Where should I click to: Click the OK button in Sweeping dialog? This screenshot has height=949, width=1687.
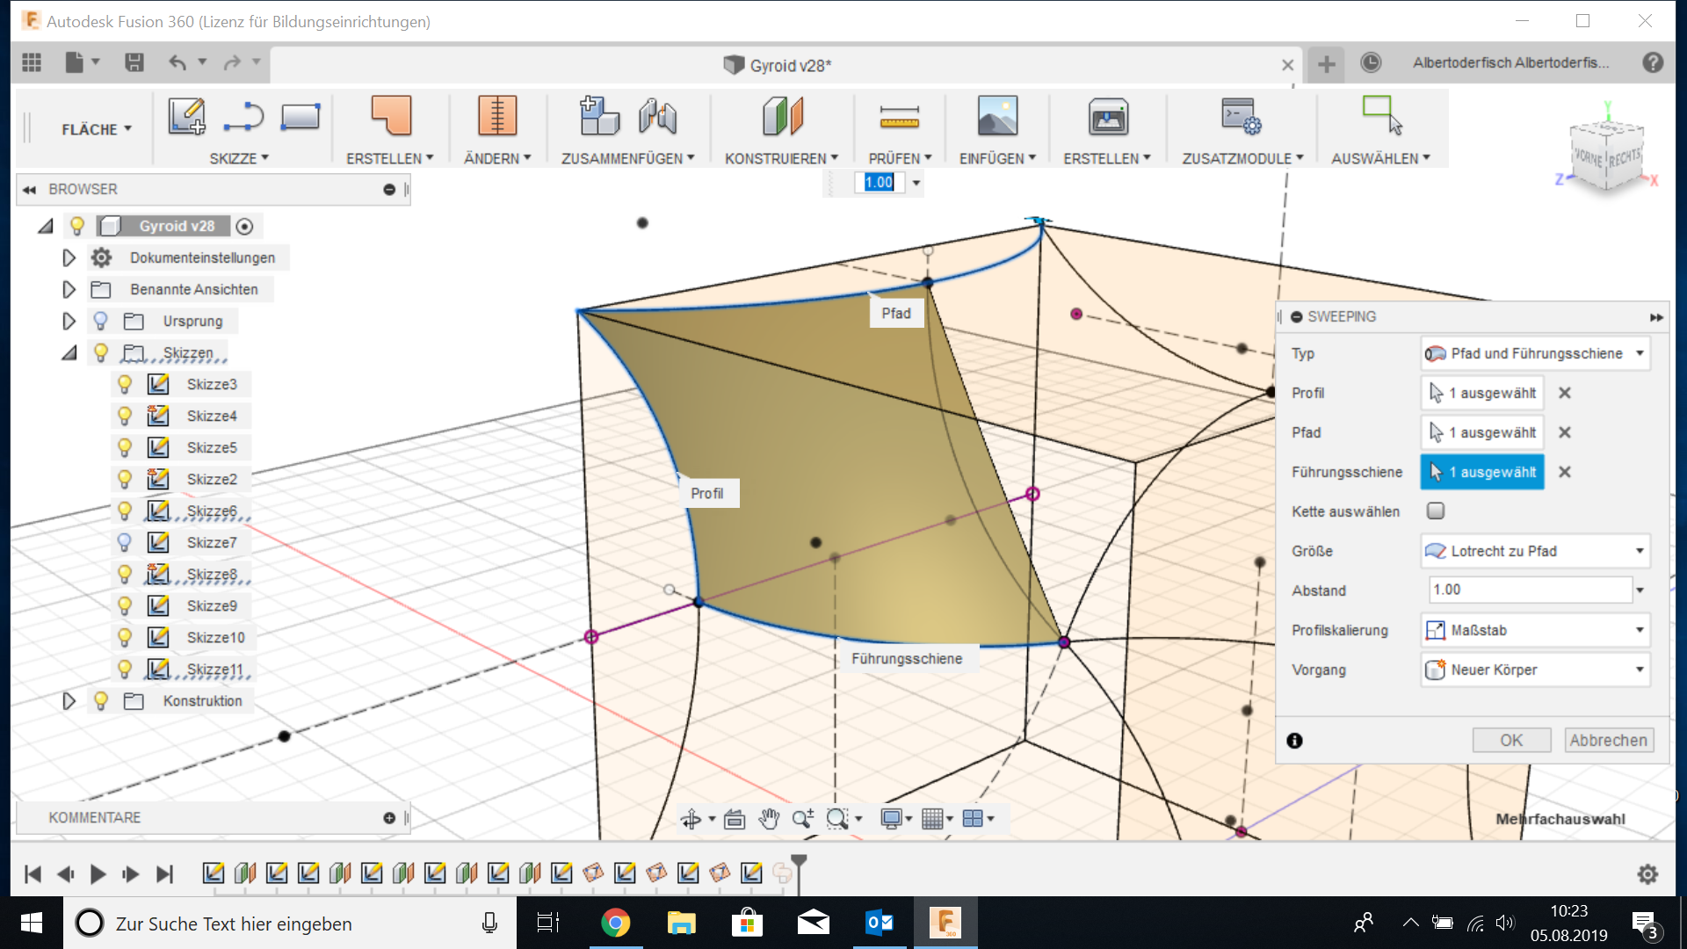(1511, 740)
